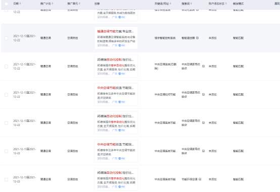Click 智能匹配 in 节能环保空调 row
This screenshot has height=192, width=280.
click(x=238, y=179)
